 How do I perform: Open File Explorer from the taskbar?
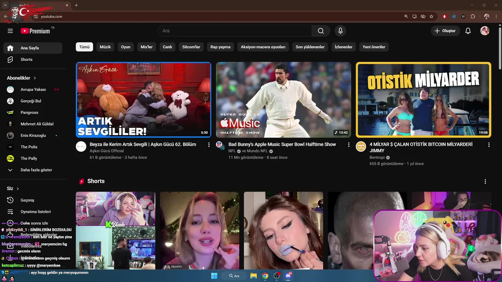coord(253,276)
